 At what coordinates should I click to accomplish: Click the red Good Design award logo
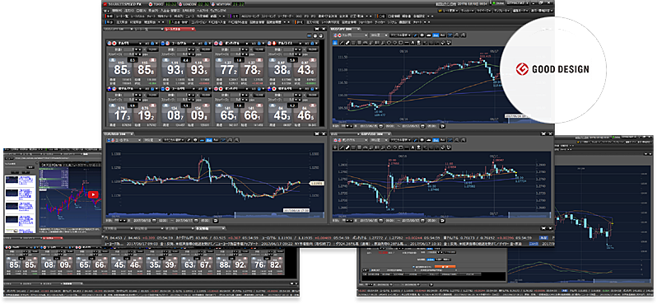521,69
